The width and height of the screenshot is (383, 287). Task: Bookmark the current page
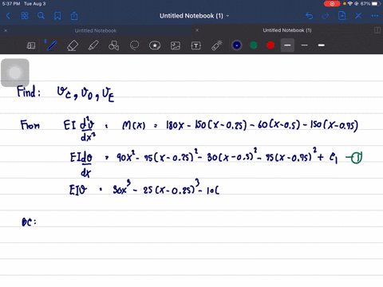[57, 16]
